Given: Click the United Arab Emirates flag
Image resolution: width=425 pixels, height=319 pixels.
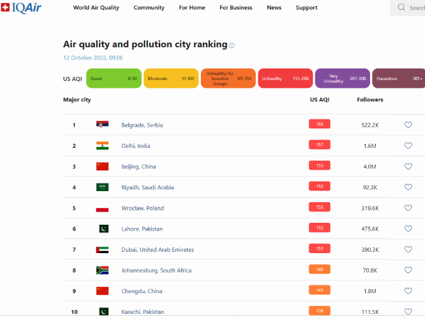Looking at the screenshot, I should coord(102,249).
